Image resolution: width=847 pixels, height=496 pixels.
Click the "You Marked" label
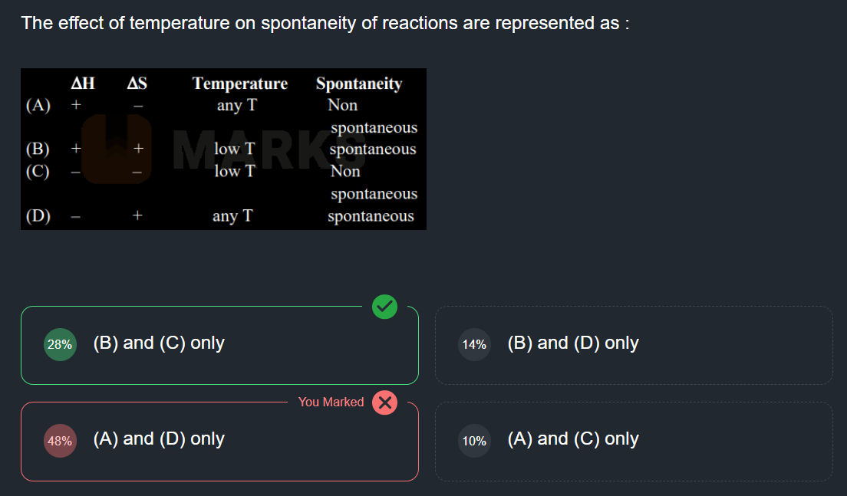click(x=331, y=402)
